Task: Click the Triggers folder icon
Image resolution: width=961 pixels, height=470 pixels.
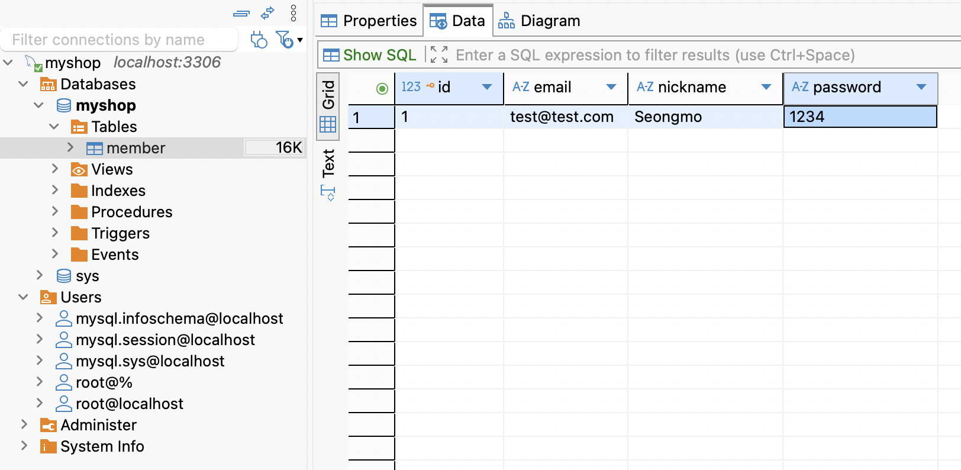Action: 79,234
